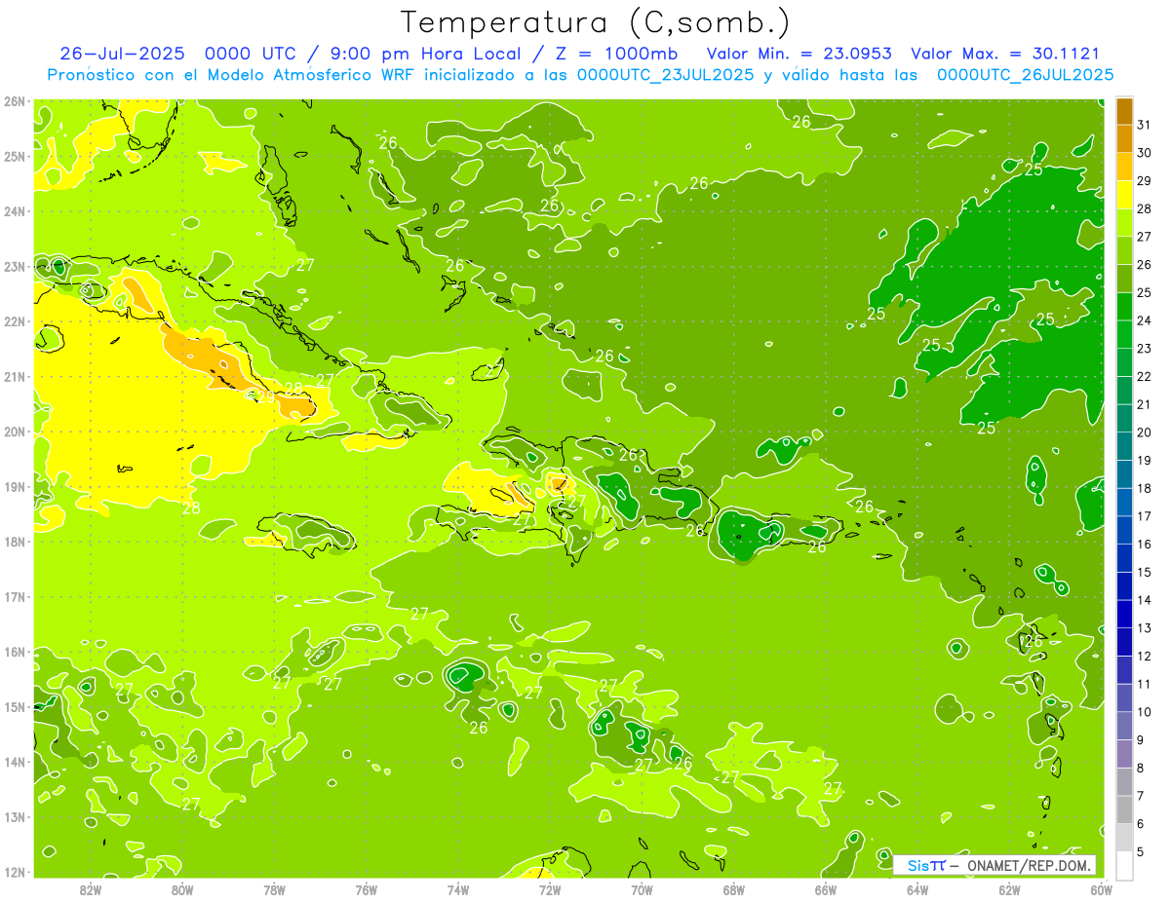Click '0000UTC_26JUL2025' valid-until timestamp
This screenshot has height=903, width=1170.
[1026, 75]
